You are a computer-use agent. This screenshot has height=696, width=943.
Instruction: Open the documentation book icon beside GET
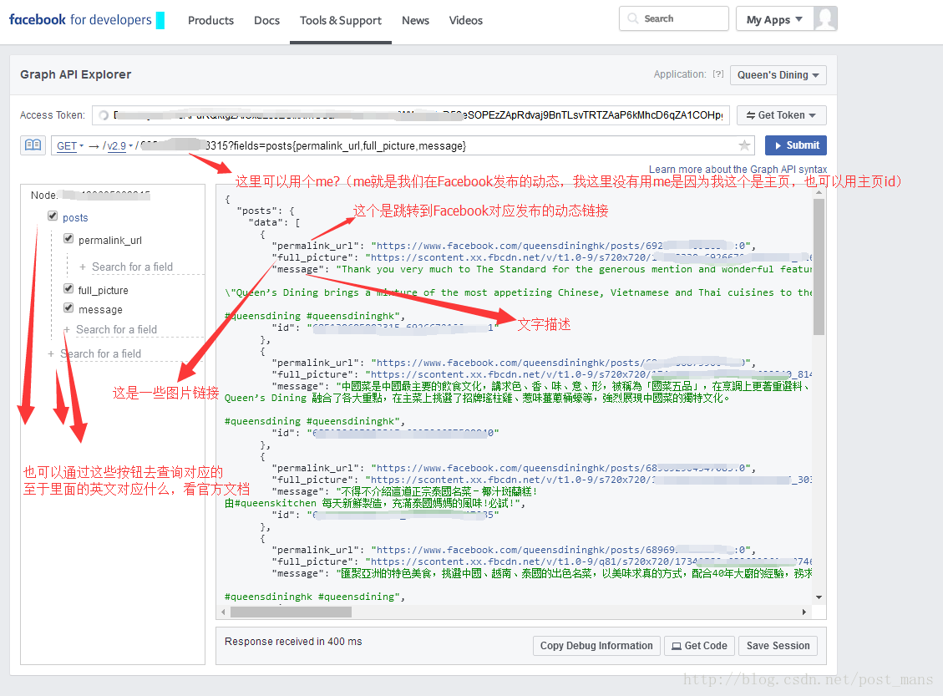point(33,145)
